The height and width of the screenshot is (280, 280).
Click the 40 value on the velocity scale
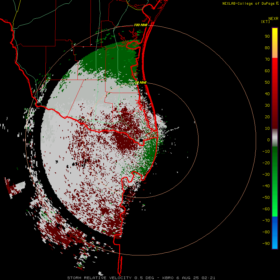267,94
